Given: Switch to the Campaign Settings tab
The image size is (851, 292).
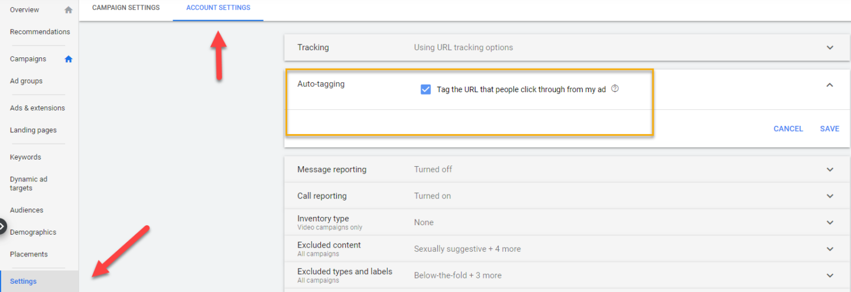Looking at the screenshot, I should [126, 8].
